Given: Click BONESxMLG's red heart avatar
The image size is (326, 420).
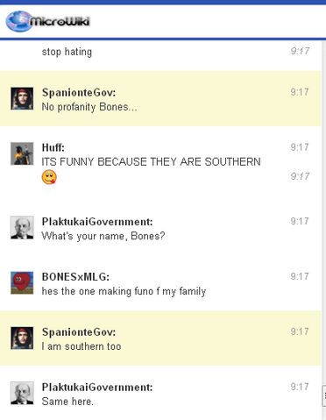Looking at the screenshot, I should point(22,282).
